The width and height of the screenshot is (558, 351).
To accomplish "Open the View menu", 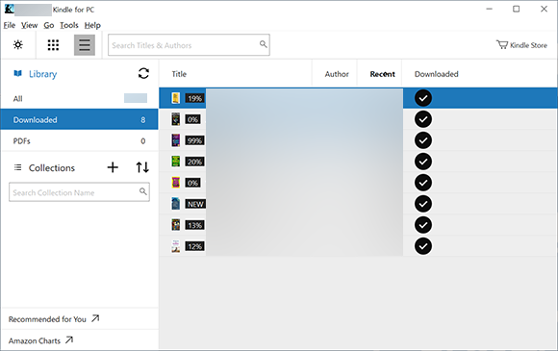I will click(x=29, y=25).
